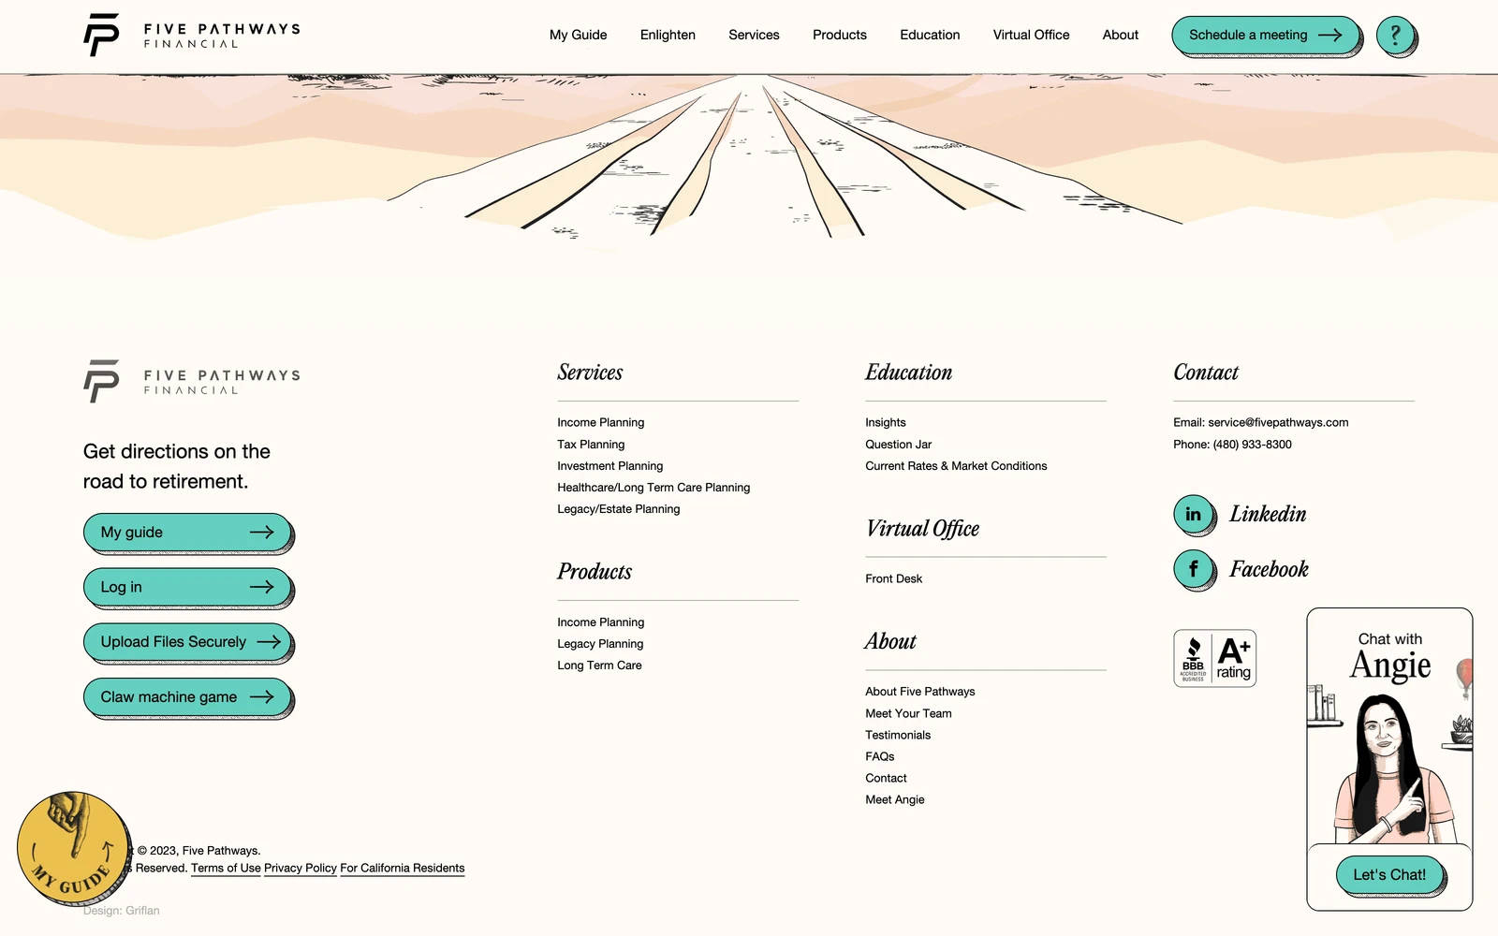Open Healthcare/Long Term Care Planning link
Screen dimensions: 1498x936
coord(654,488)
